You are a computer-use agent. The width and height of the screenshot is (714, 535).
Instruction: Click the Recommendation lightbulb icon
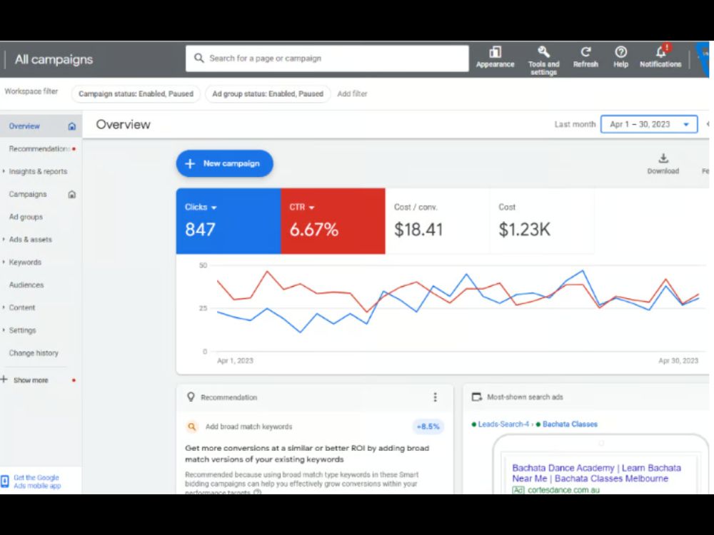(191, 397)
